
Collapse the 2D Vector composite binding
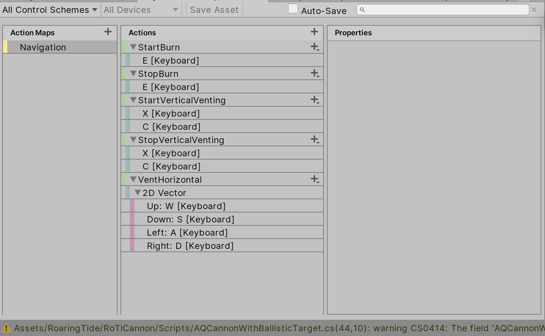coord(138,193)
